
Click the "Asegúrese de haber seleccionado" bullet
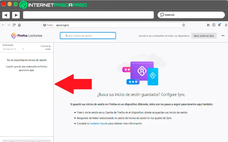(x=124, y=118)
